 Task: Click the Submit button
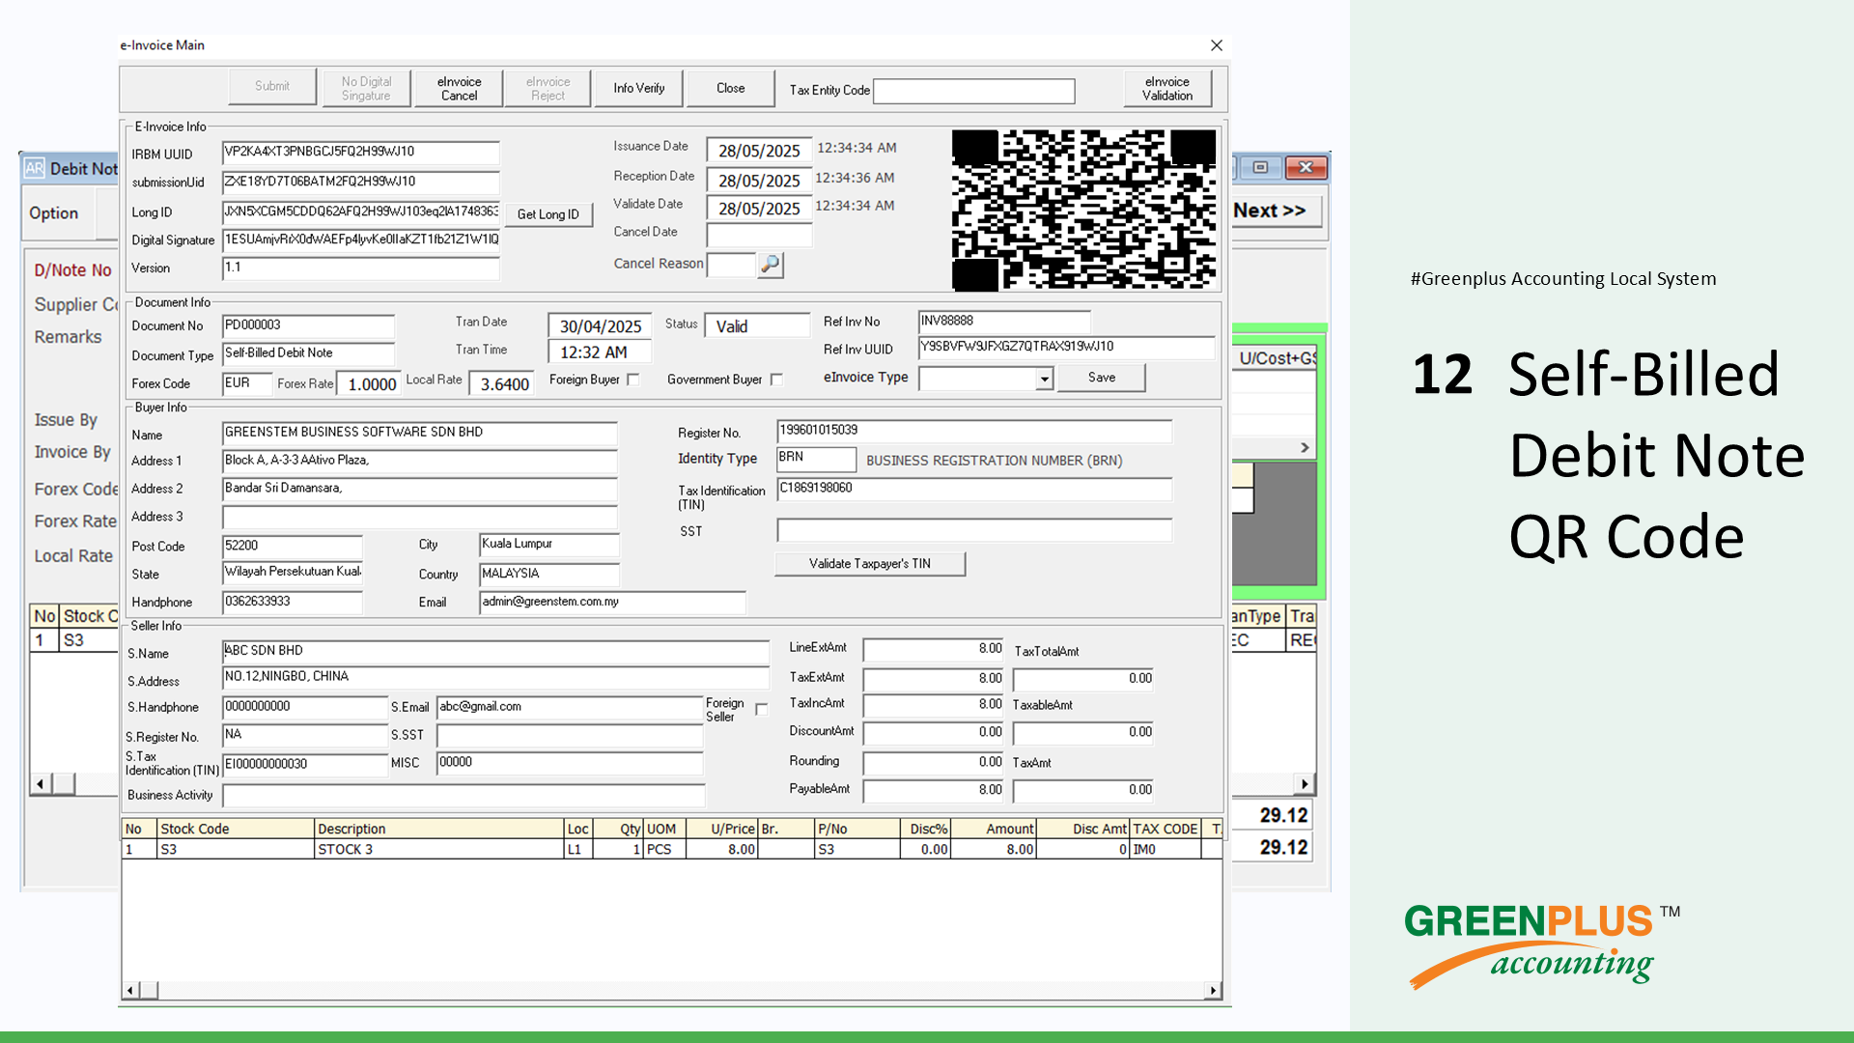tap(272, 87)
